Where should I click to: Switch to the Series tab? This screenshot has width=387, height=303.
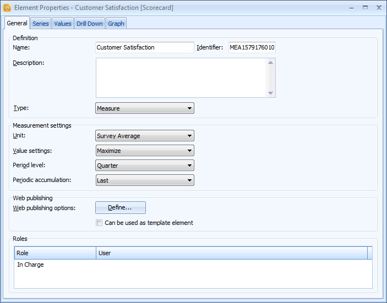click(x=41, y=24)
